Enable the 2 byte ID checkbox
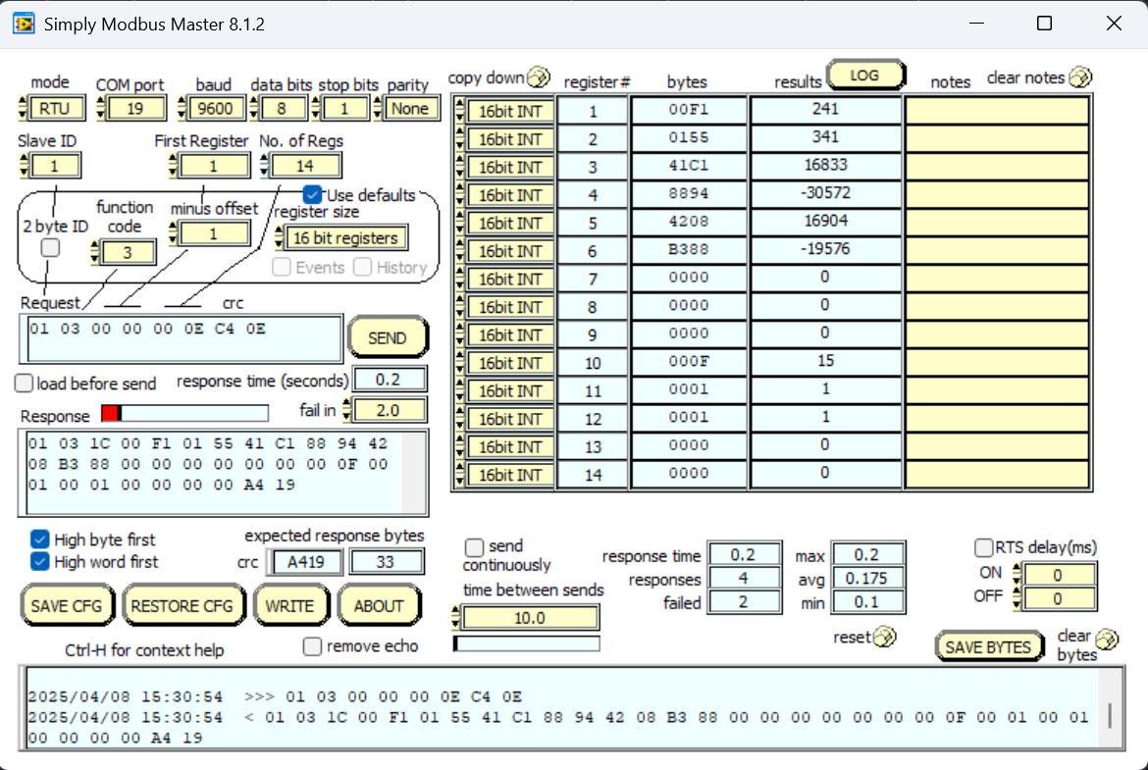Screen dimensions: 1148x770 tap(50, 248)
